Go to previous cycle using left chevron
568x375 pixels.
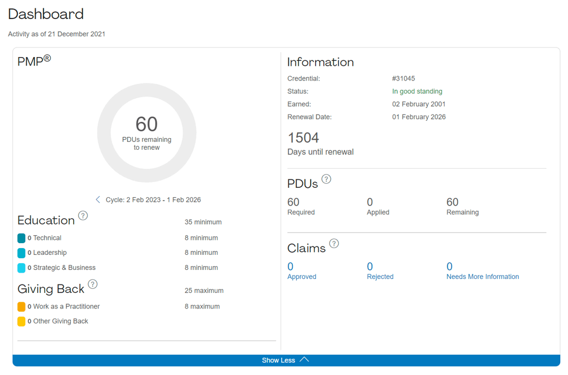(x=98, y=200)
